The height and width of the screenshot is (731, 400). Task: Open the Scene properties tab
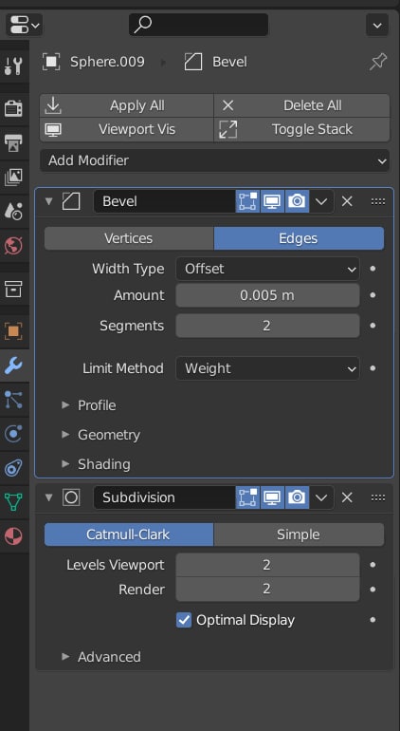(x=13, y=211)
